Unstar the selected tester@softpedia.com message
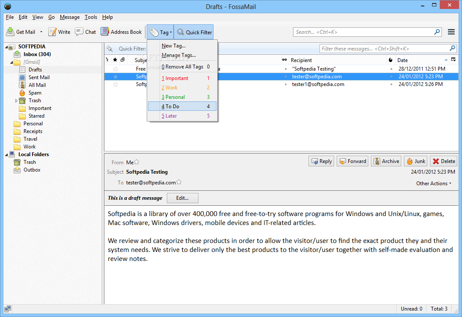Screen dimensions: 462x317 tap(115, 77)
